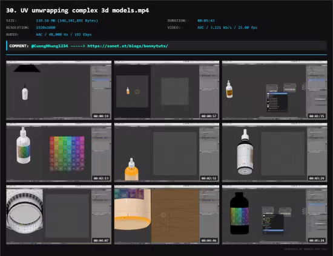Click the 00:04:07 timestamp badge
333x256 pixels.
coord(101,240)
